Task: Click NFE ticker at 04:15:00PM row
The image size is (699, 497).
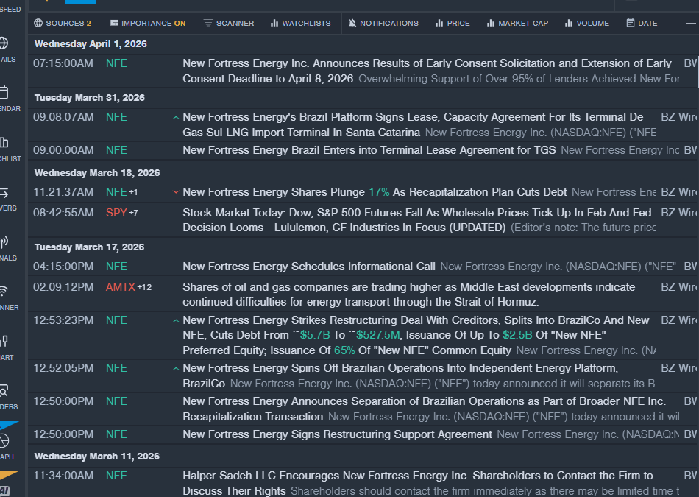Action: (116, 267)
